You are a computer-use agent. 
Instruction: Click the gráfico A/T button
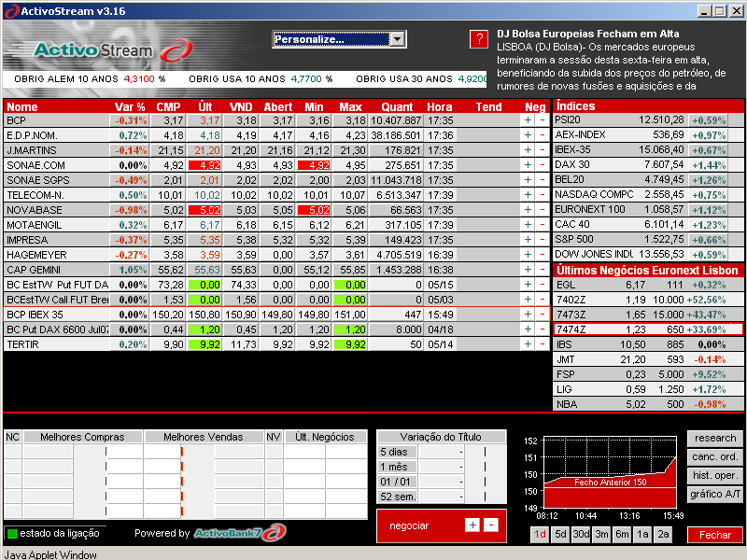pos(715,494)
